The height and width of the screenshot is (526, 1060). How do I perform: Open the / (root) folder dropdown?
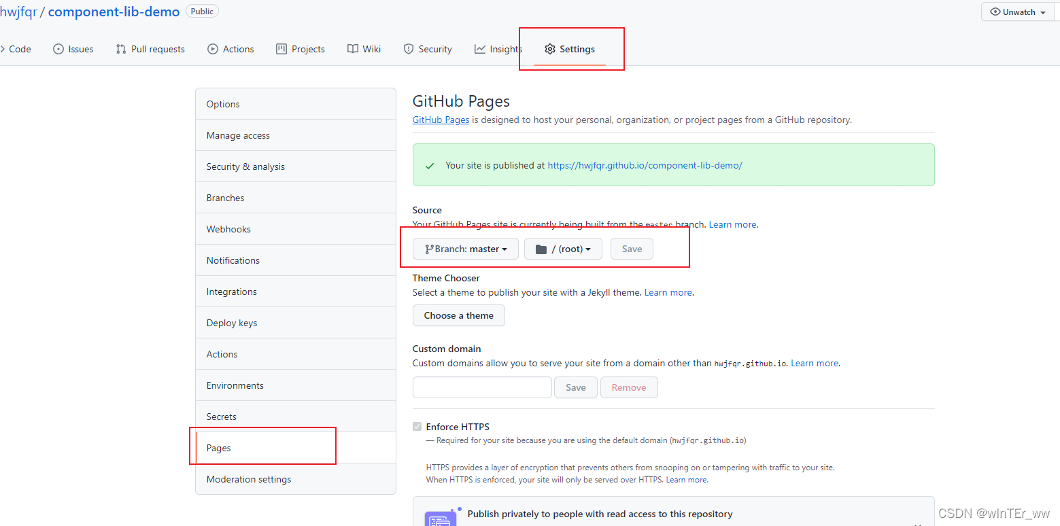562,249
